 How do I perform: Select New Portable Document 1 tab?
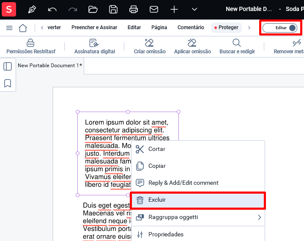tap(50, 66)
